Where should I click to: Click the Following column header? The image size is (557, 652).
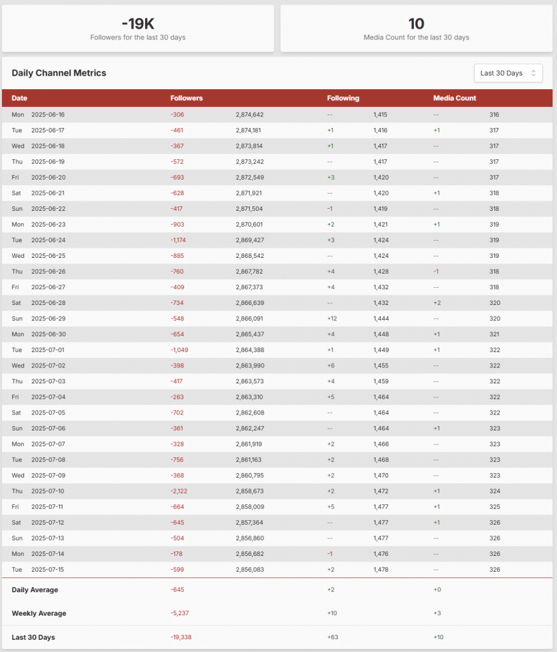point(343,98)
